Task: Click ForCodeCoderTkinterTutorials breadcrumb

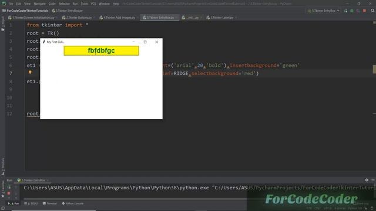Action: (x=25, y=11)
